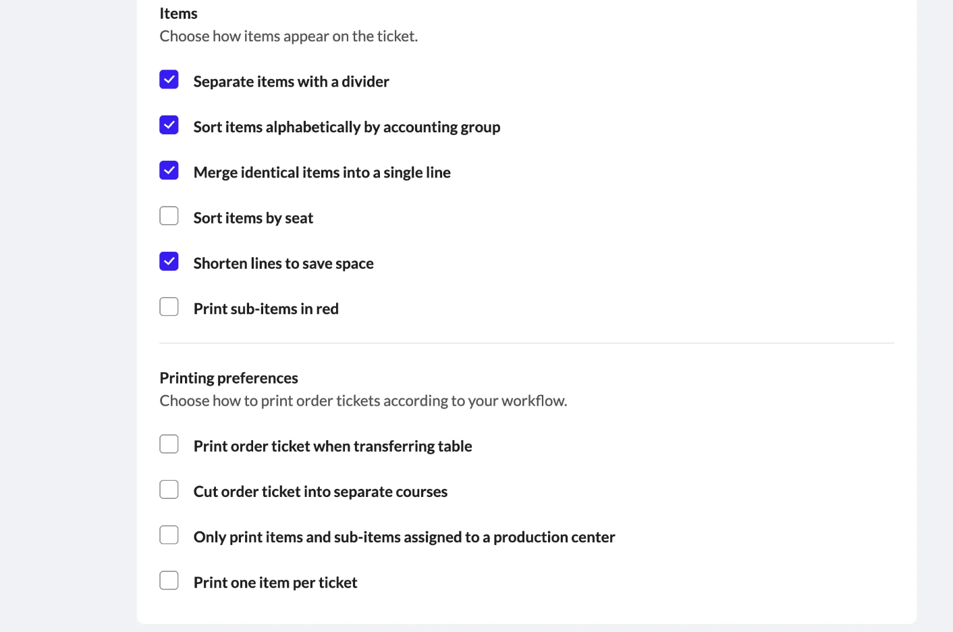This screenshot has height=632, width=953.
Task: Click the 'Print sub-items in red' label text
Action: (266, 309)
